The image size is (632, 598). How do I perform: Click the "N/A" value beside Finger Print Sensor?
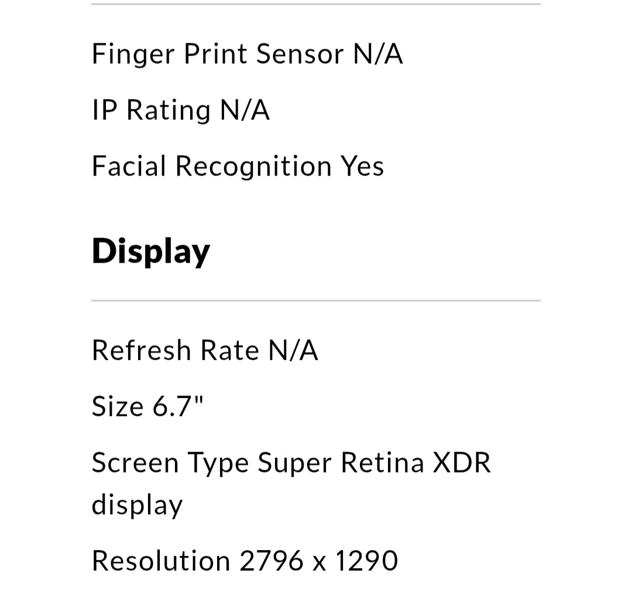[377, 54]
